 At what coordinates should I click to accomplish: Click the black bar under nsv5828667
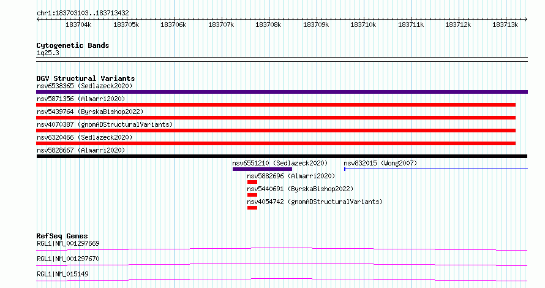(x=282, y=156)
